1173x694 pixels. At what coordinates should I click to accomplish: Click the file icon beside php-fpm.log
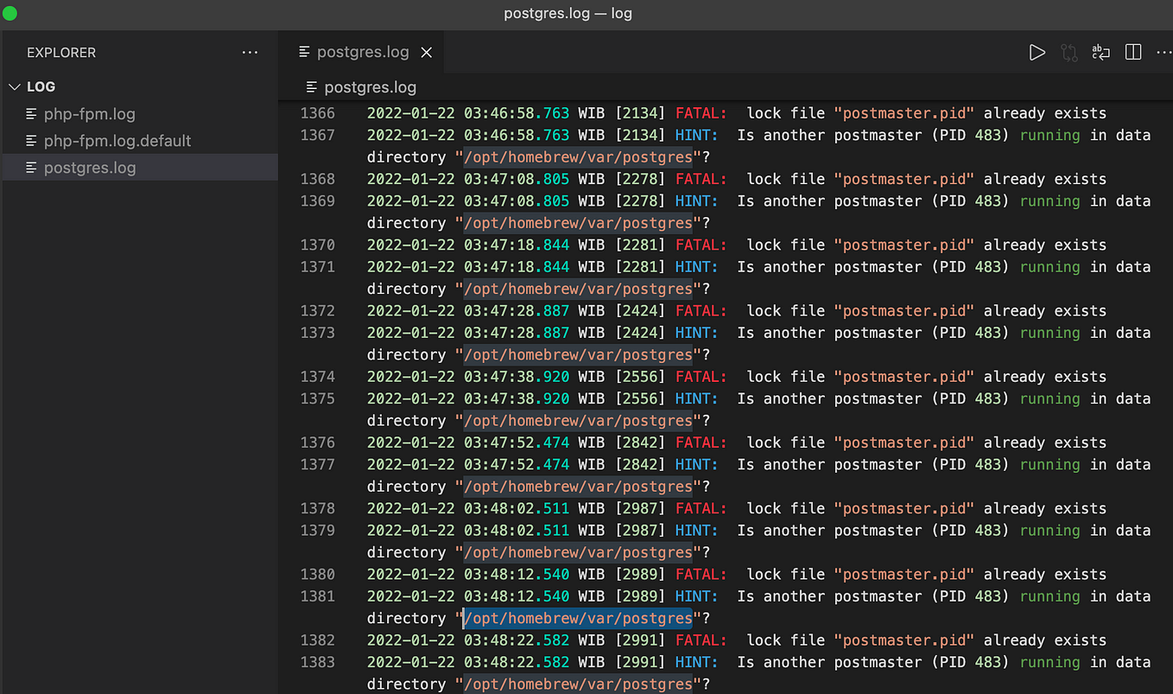(x=31, y=114)
